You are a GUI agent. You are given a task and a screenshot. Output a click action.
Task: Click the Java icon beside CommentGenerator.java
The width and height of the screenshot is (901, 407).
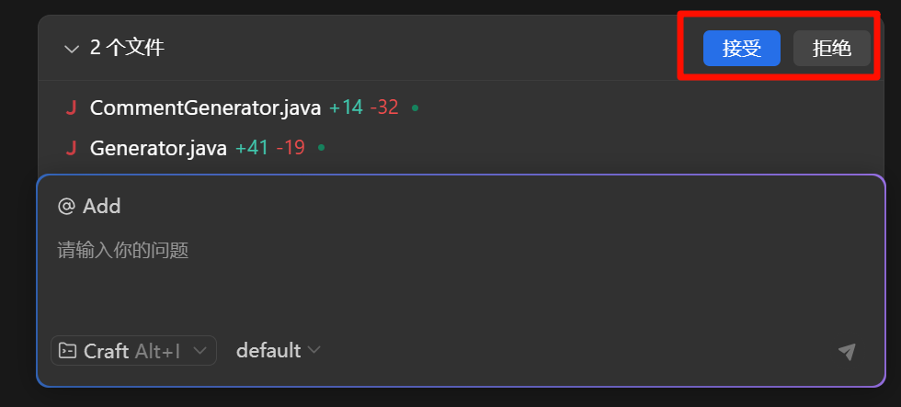pyautogui.click(x=71, y=108)
